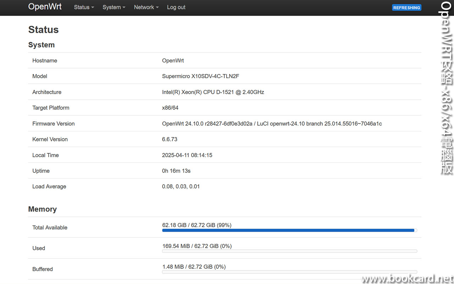Screen dimensions: 454x284
Task: Click the OpenWrt brand logo link
Action: click(x=45, y=7)
